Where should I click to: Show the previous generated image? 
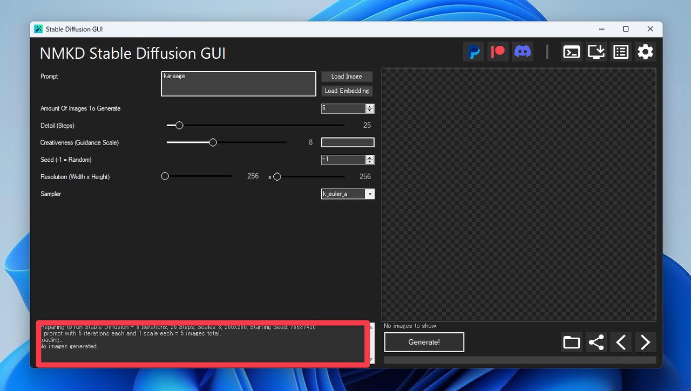[620, 342]
